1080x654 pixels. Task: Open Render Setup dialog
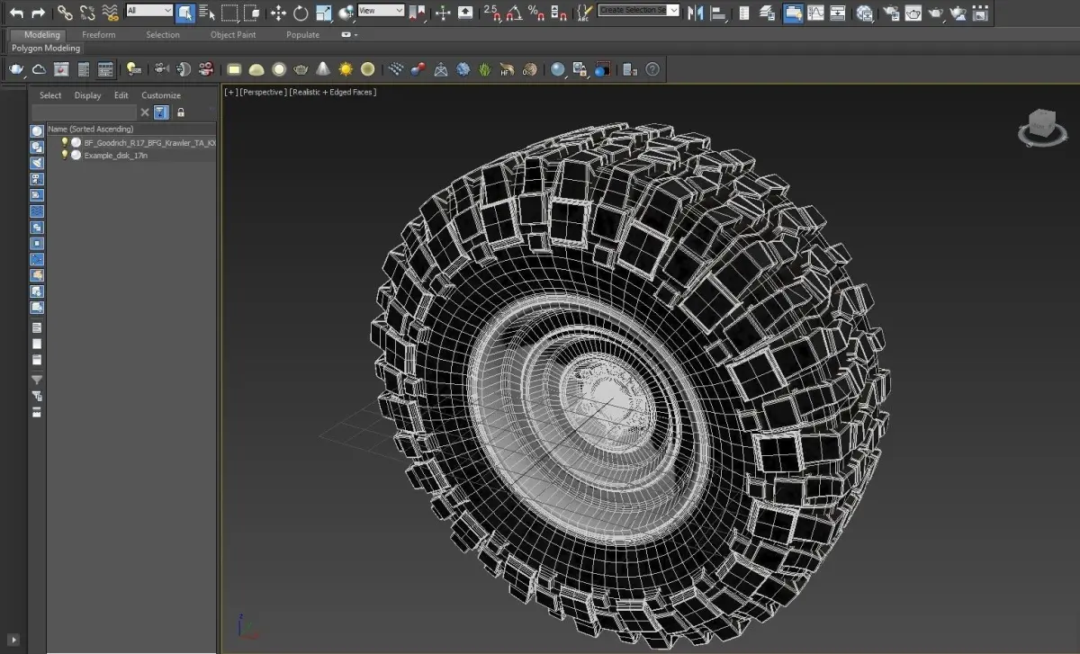tap(890, 13)
